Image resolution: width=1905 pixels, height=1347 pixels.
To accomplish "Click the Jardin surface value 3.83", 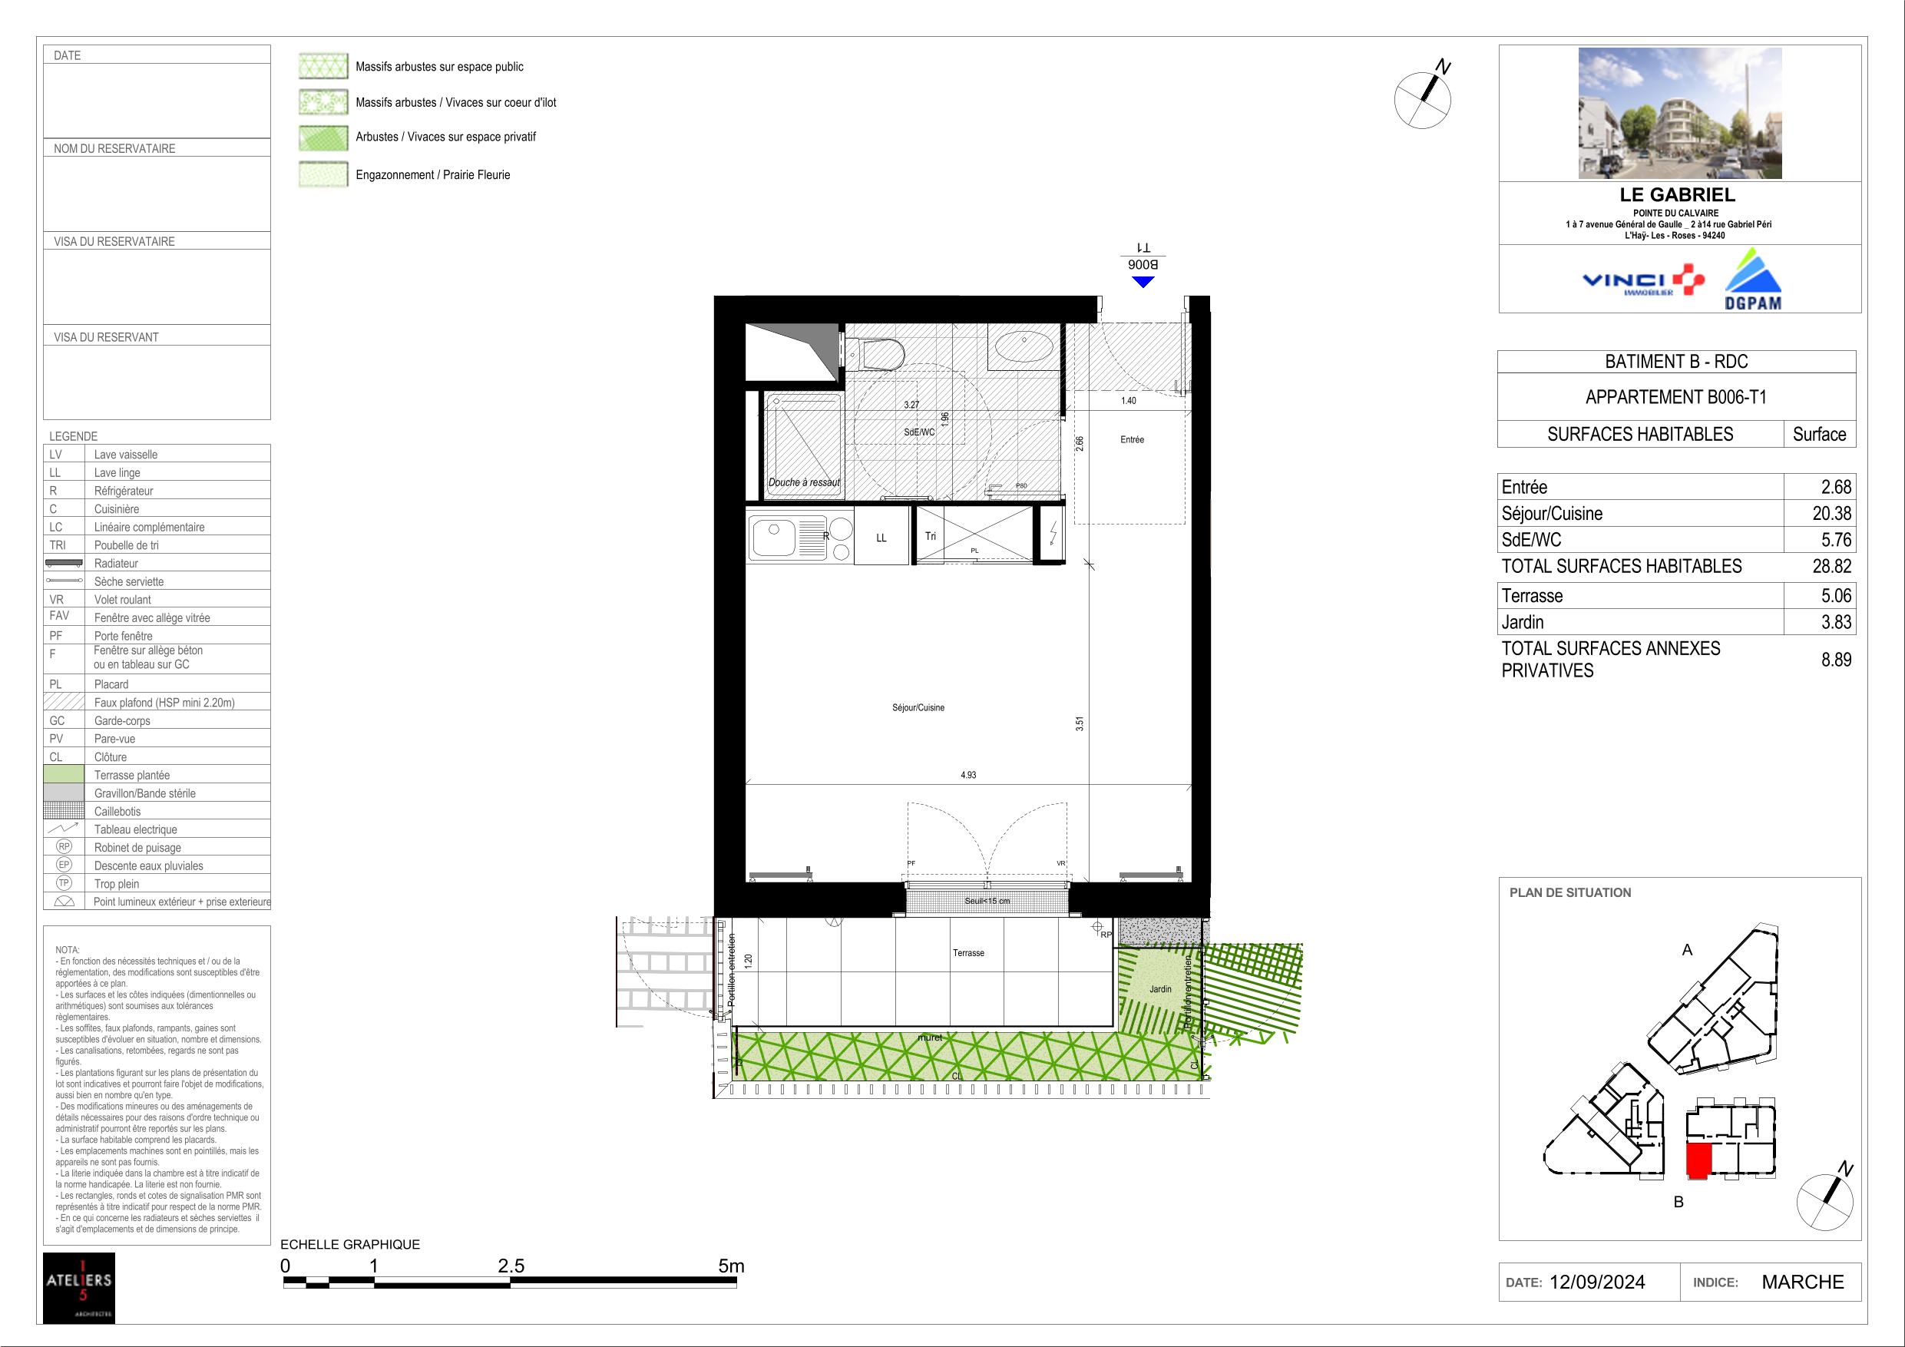I will (x=1835, y=621).
